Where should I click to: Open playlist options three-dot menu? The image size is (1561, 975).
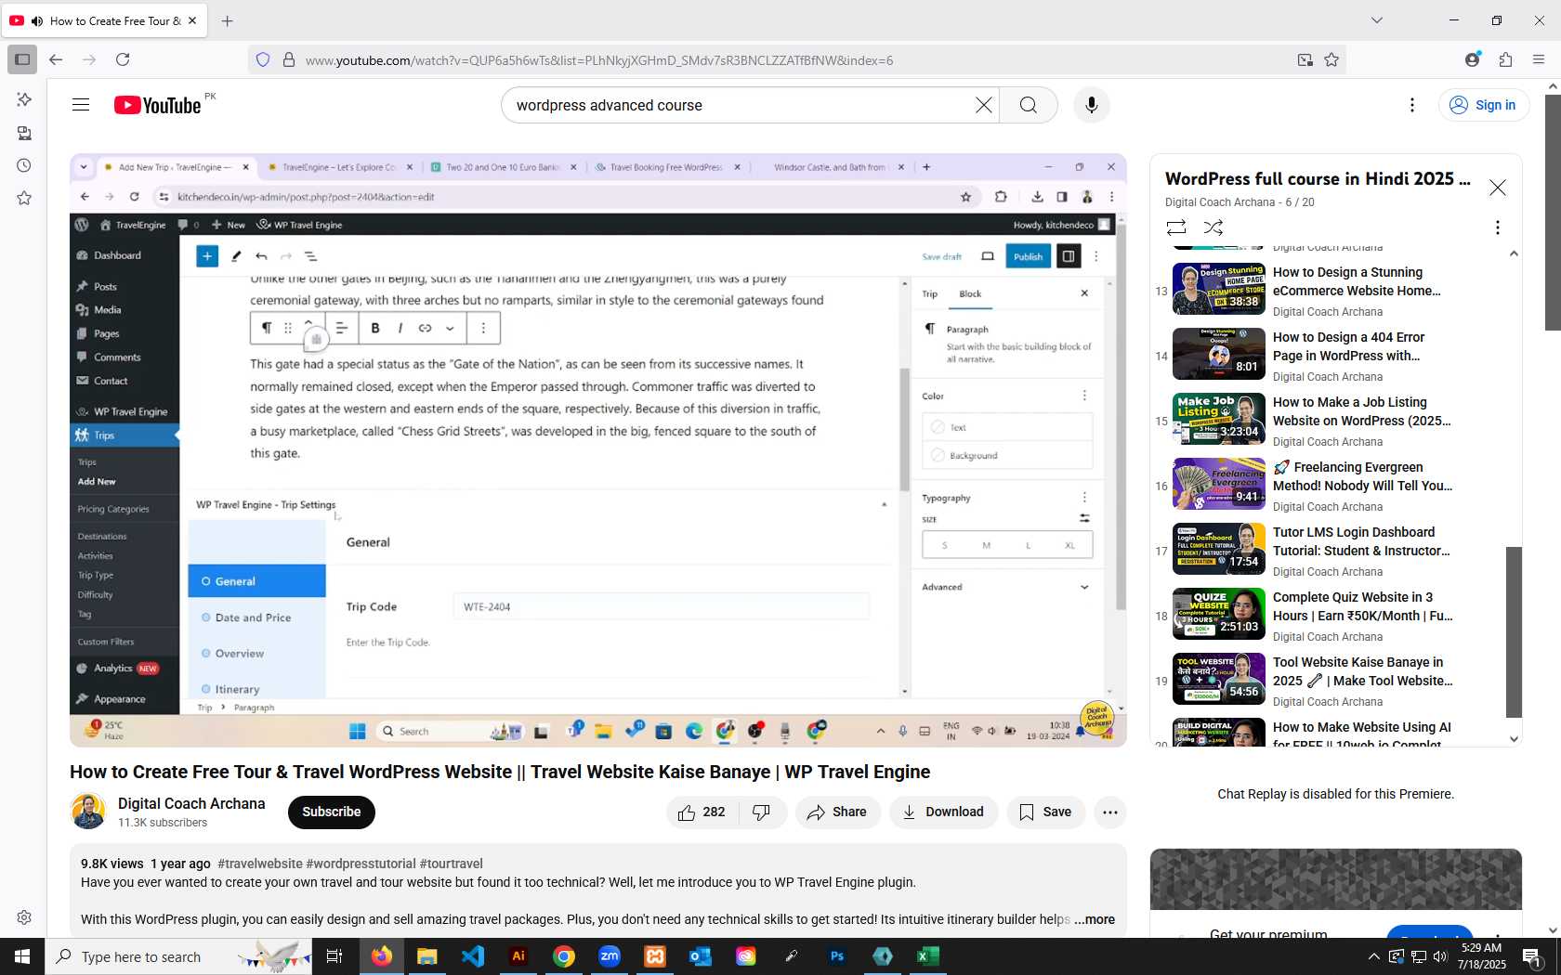click(x=1497, y=227)
